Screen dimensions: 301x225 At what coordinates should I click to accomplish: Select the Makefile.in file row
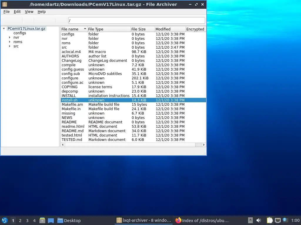point(133,109)
